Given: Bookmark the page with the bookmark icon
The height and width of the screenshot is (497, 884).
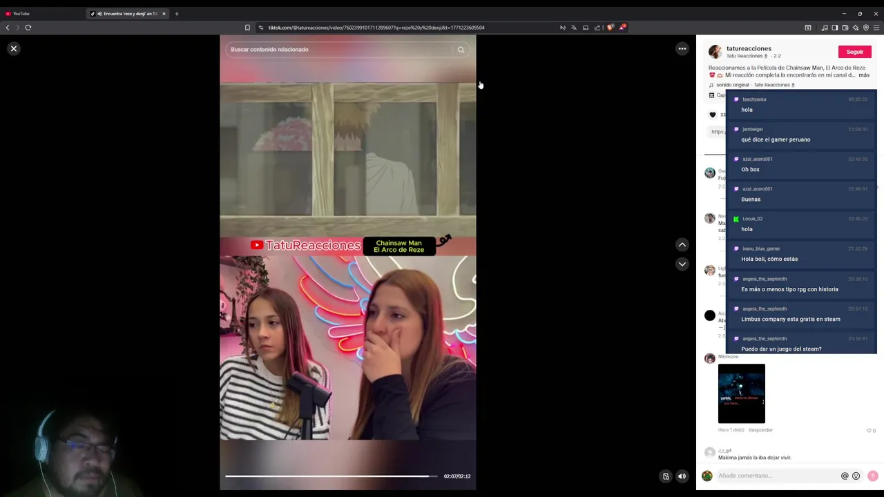Looking at the screenshot, I should click(x=247, y=28).
